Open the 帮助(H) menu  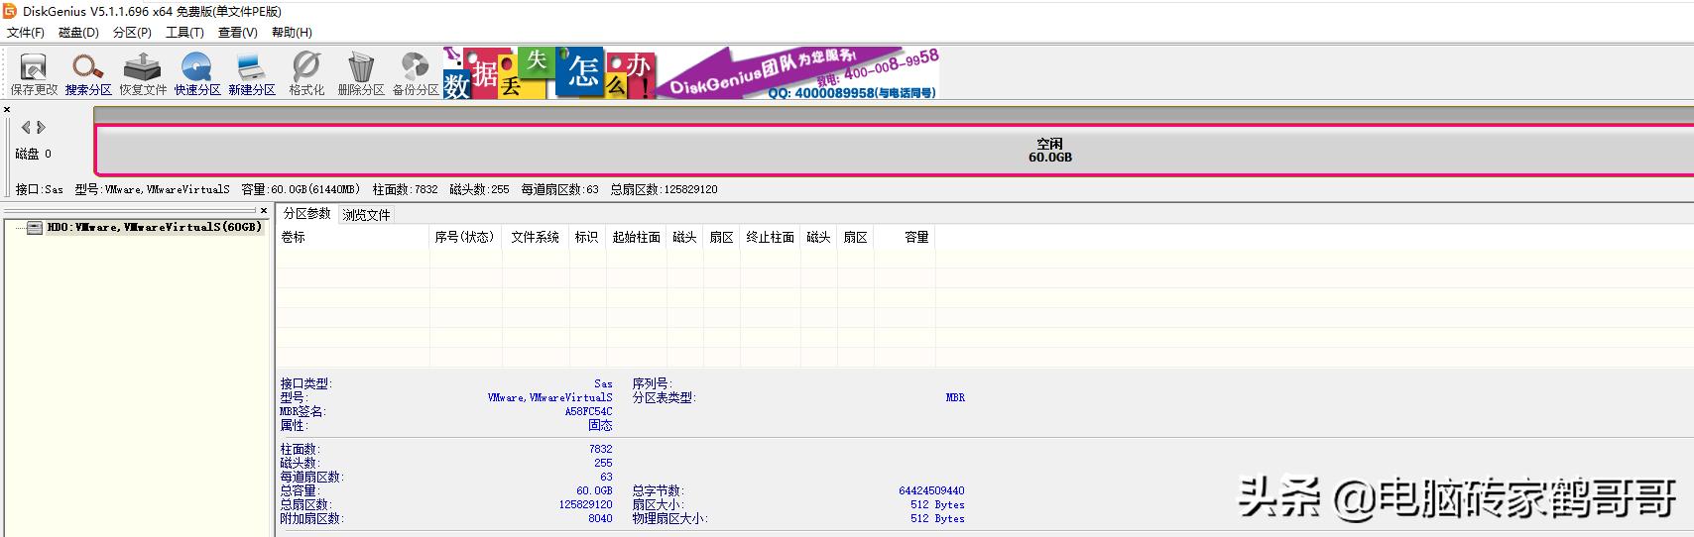[x=292, y=33]
